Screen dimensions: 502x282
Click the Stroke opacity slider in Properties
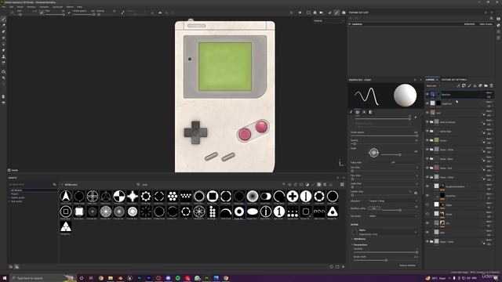click(384, 136)
